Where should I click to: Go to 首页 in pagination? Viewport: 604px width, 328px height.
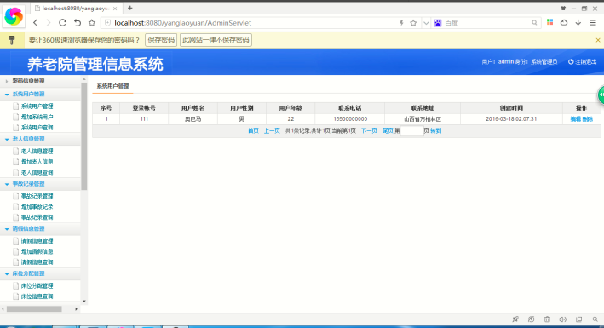pos(253,131)
